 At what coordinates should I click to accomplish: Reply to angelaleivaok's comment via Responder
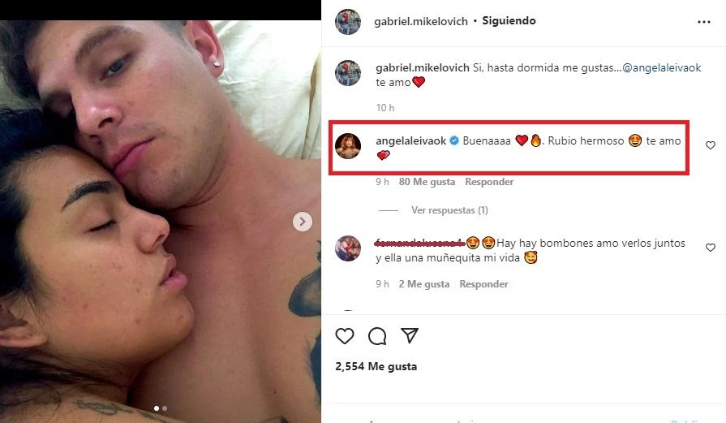(x=489, y=182)
